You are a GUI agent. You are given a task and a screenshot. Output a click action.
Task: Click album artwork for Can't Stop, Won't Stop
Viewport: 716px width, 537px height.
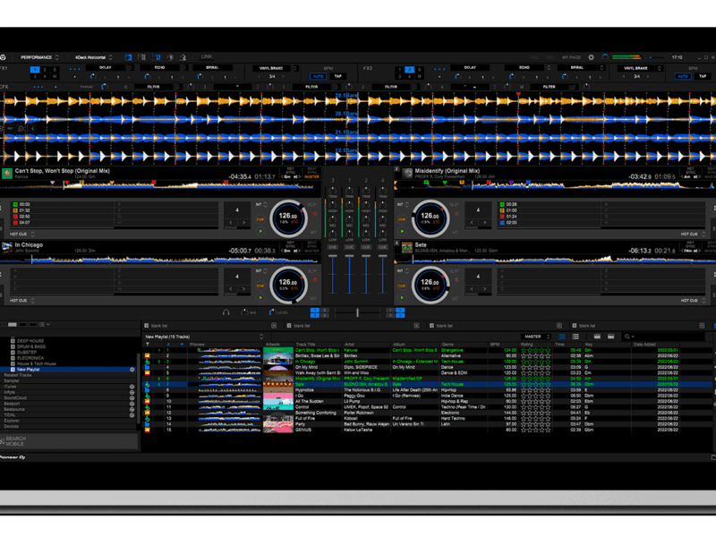[6, 173]
